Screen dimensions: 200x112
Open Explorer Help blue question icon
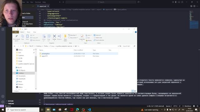pos(136,32)
